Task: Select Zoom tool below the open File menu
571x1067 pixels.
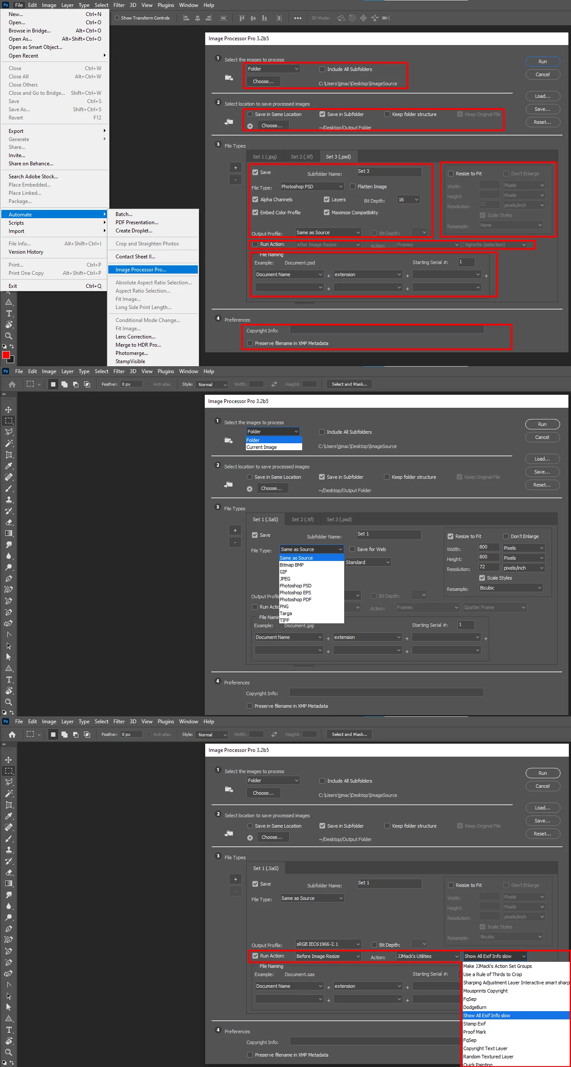Action: 9,336
